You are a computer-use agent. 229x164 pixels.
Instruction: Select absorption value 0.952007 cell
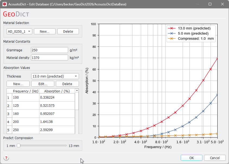(57, 113)
